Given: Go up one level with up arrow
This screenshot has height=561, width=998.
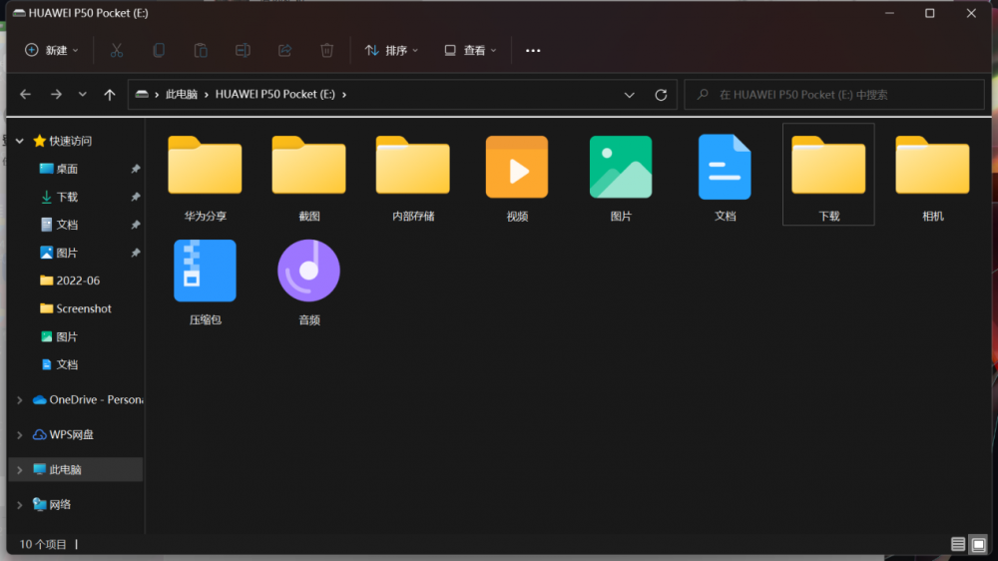Looking at the screenshot, I should coord(110,94).
